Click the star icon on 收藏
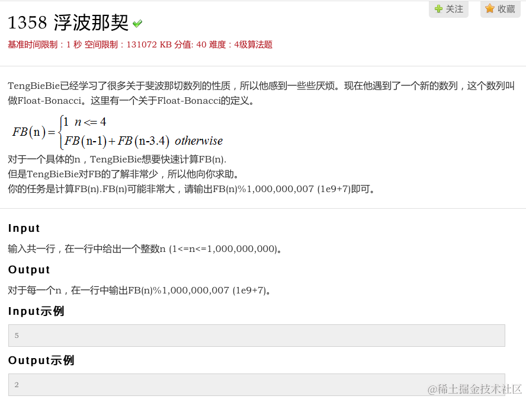This screenshot has height=399, width=526. click(x=490, y=8)
